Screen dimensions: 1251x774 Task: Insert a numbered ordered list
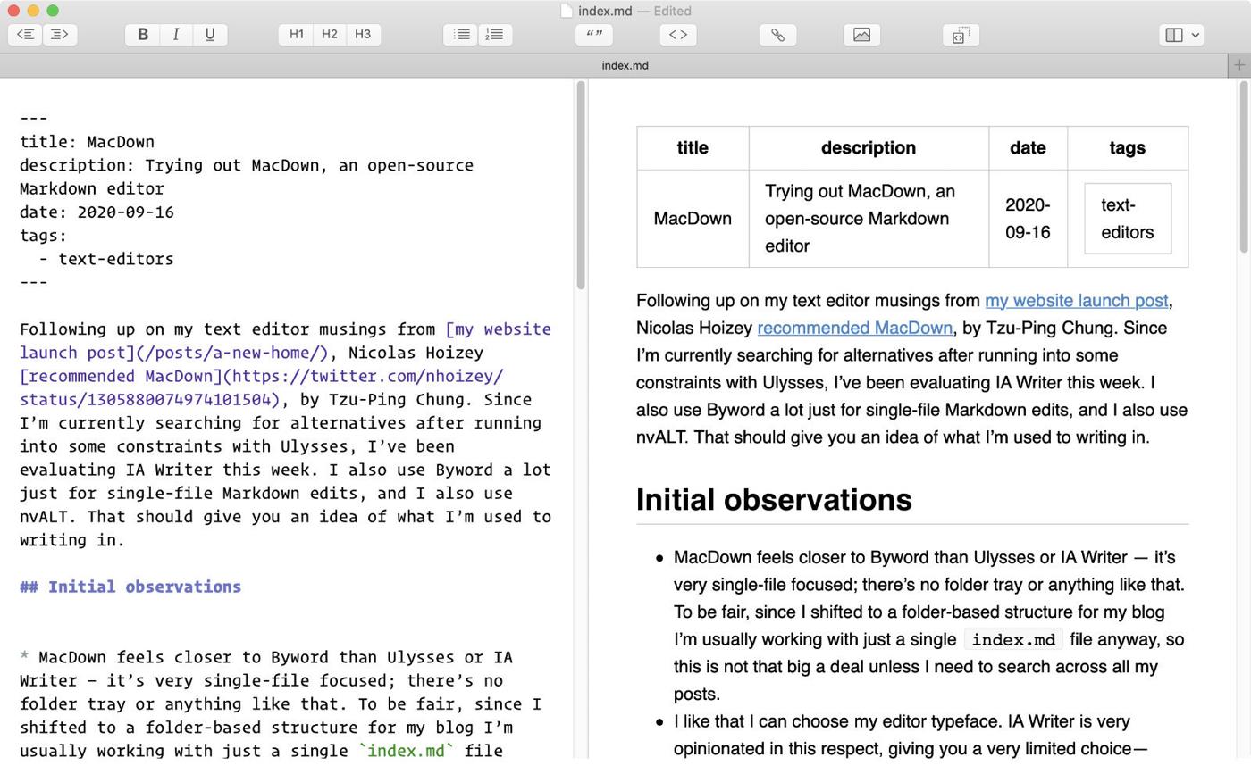coord(495,35)
